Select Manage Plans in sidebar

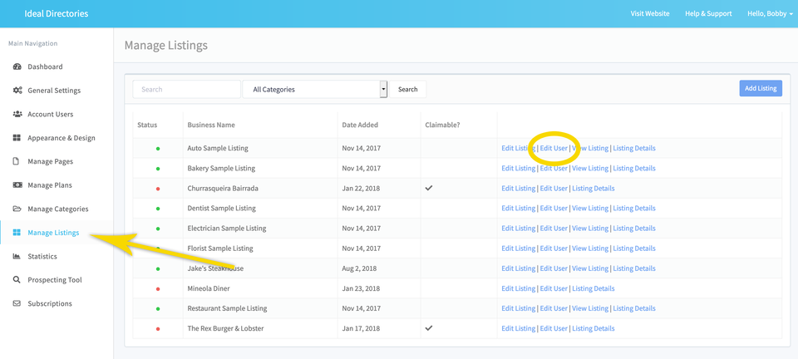[x=49, y=185]
